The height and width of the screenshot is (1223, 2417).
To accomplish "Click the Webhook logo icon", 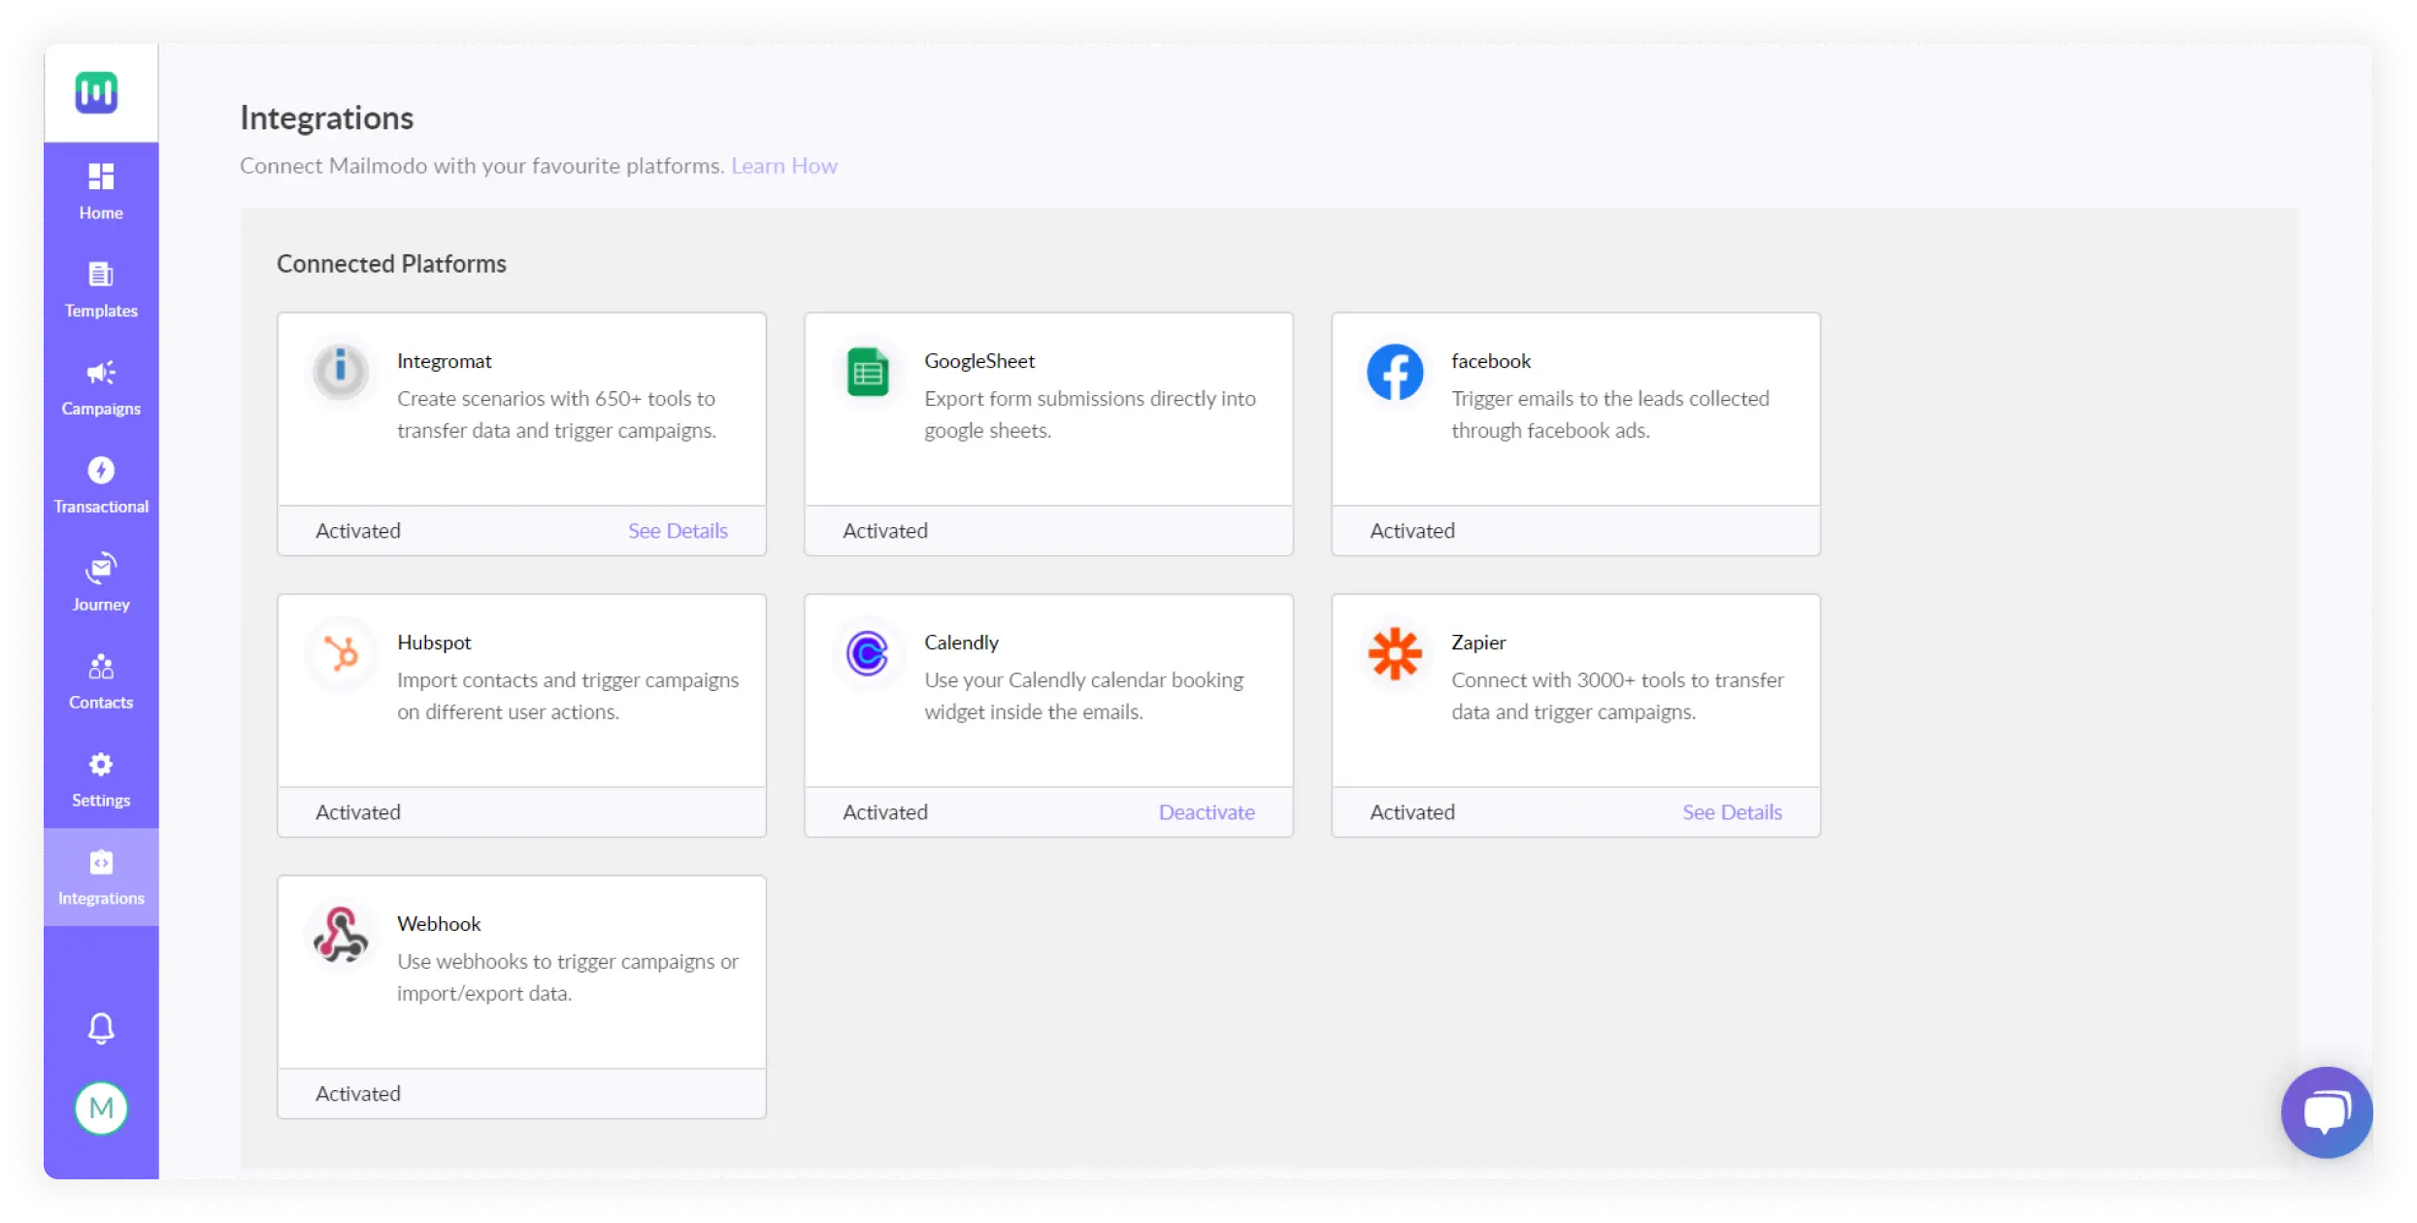I will click(341, 935).
